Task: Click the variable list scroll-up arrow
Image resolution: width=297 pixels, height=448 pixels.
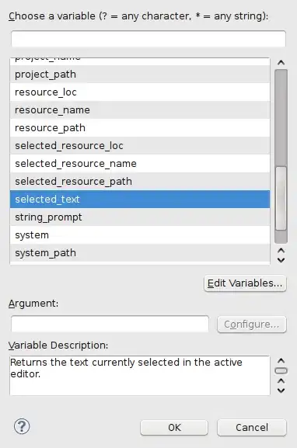Action: 281,62
